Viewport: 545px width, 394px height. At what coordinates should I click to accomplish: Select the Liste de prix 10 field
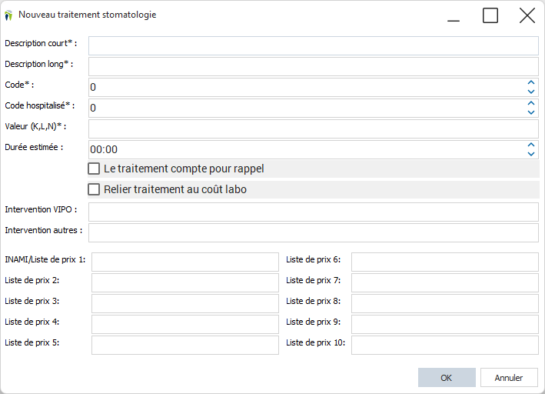coord(445,346)
